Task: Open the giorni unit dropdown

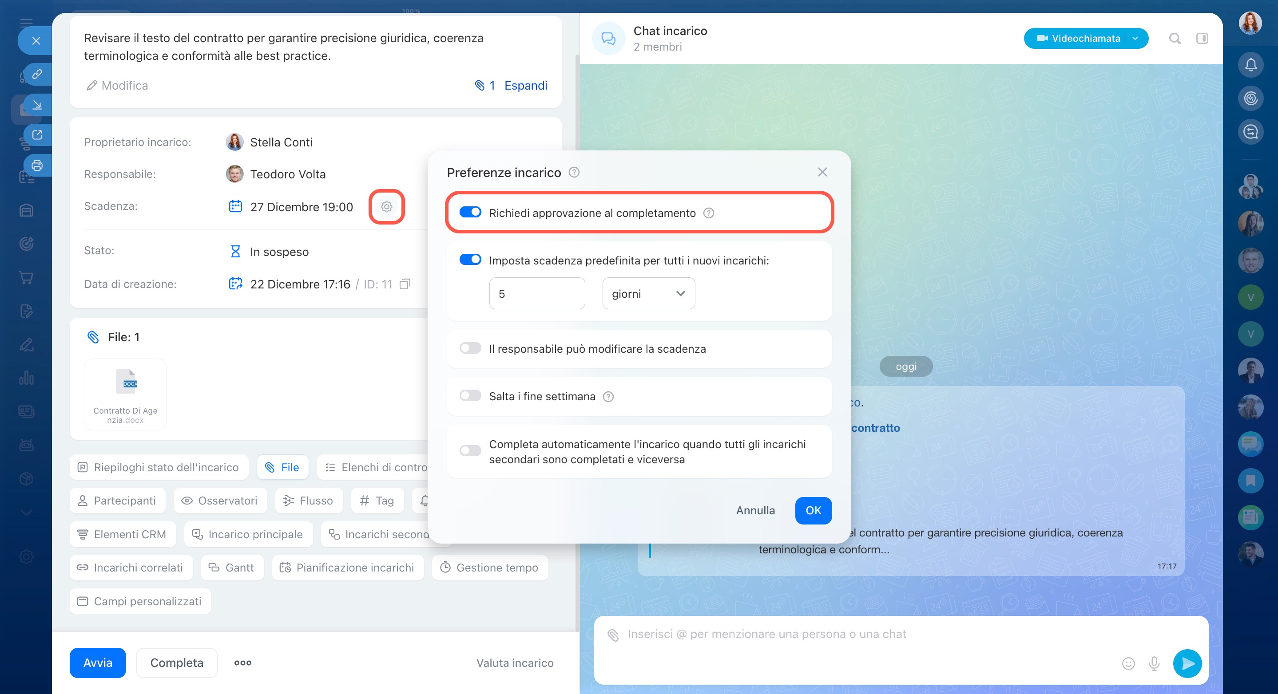Action: tap(648, 293)
